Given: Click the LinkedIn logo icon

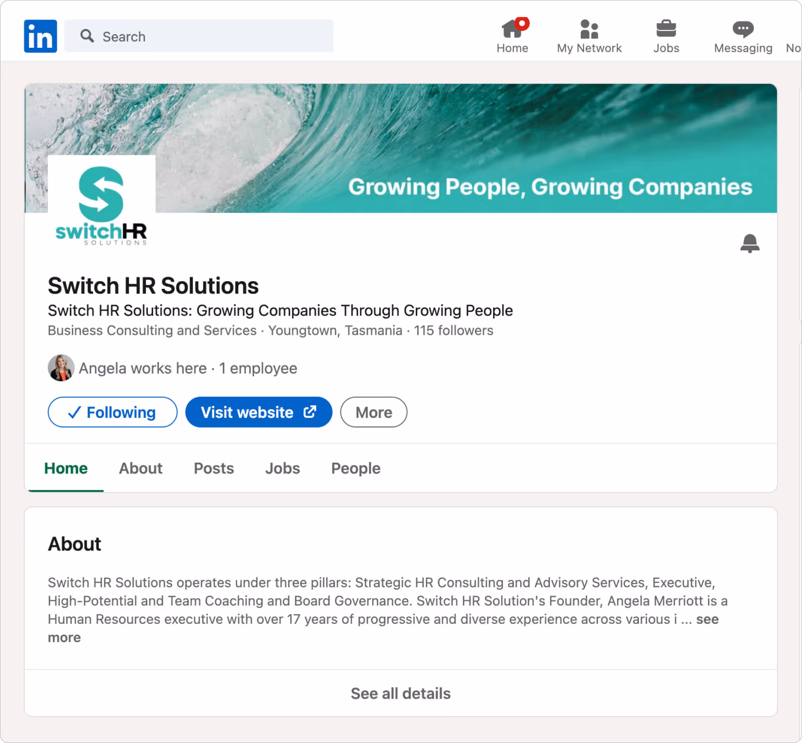Looking at the screenshot, I should pyautogui.click(x=40, y=36).
